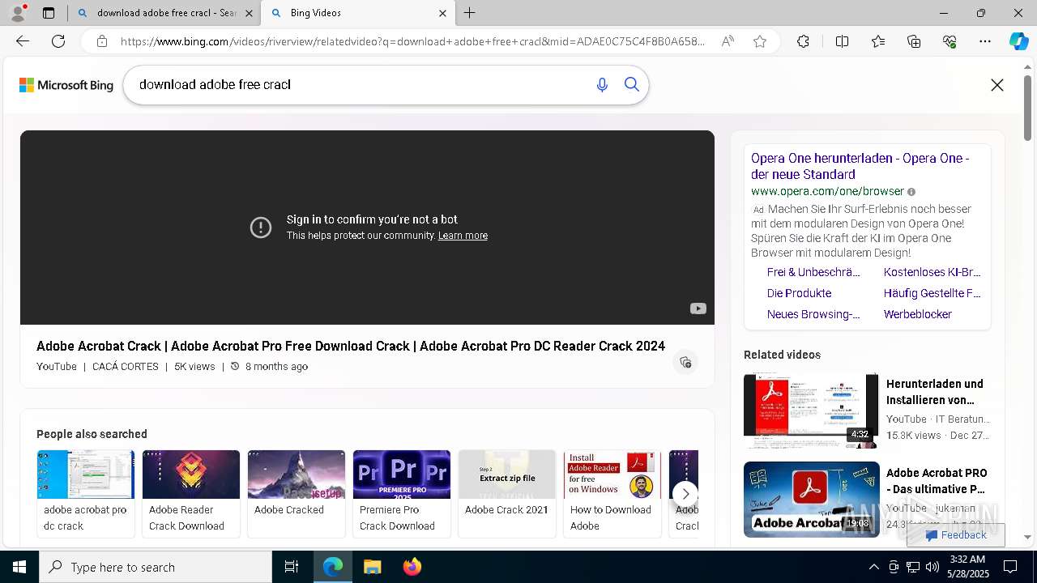
Task: Open the 'Learn more' link in player
Action: point(463,236)
